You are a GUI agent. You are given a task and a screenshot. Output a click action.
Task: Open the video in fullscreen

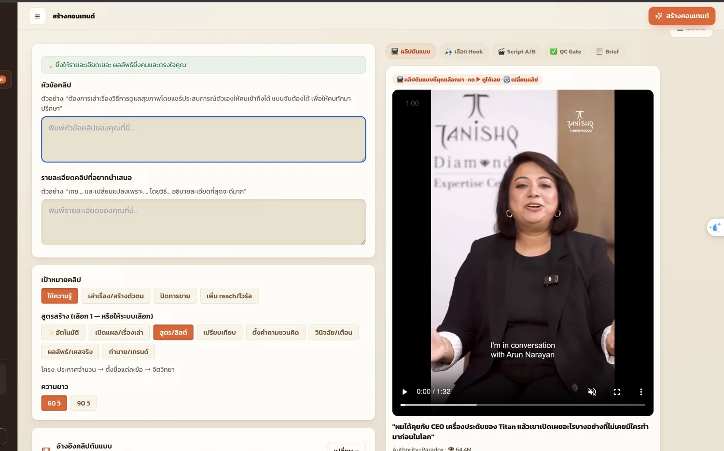(x=617, y=392)
